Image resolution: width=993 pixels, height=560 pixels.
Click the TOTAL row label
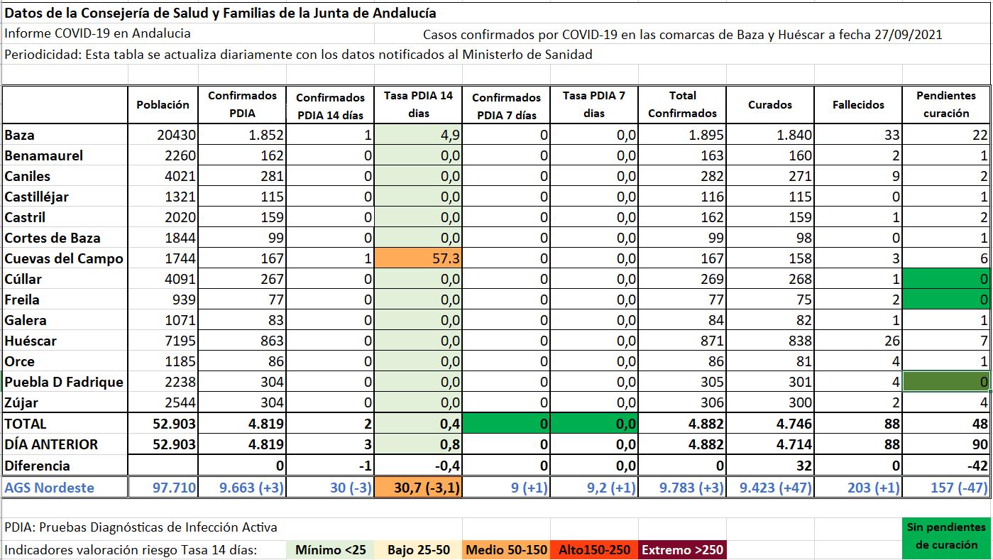(x=26, y=424)
